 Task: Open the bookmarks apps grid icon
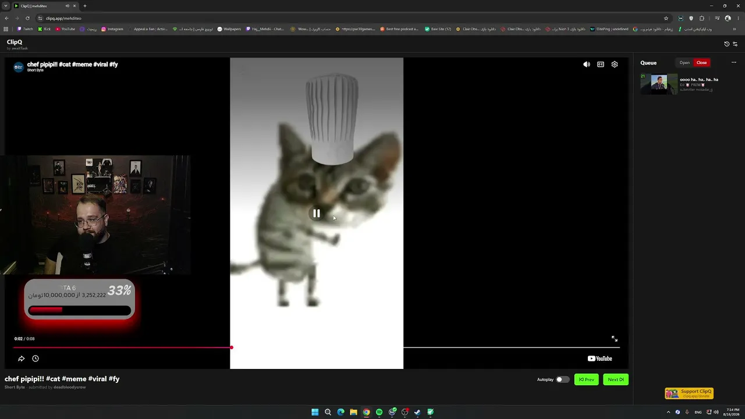tap(6, 29)
